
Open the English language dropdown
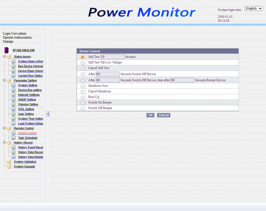point(253,8)
